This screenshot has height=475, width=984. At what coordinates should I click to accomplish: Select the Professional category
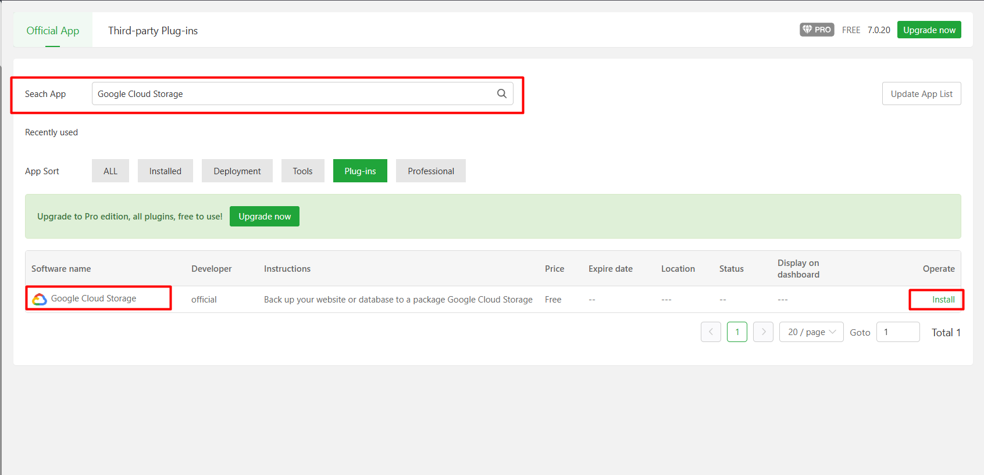[x=431, y=171]
